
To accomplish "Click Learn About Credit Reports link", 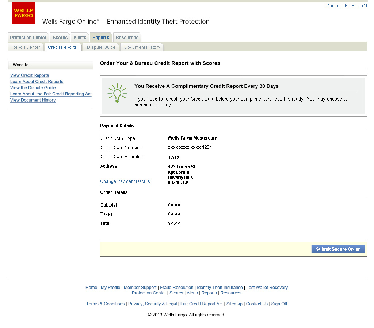I will click(x=37, y=81).
